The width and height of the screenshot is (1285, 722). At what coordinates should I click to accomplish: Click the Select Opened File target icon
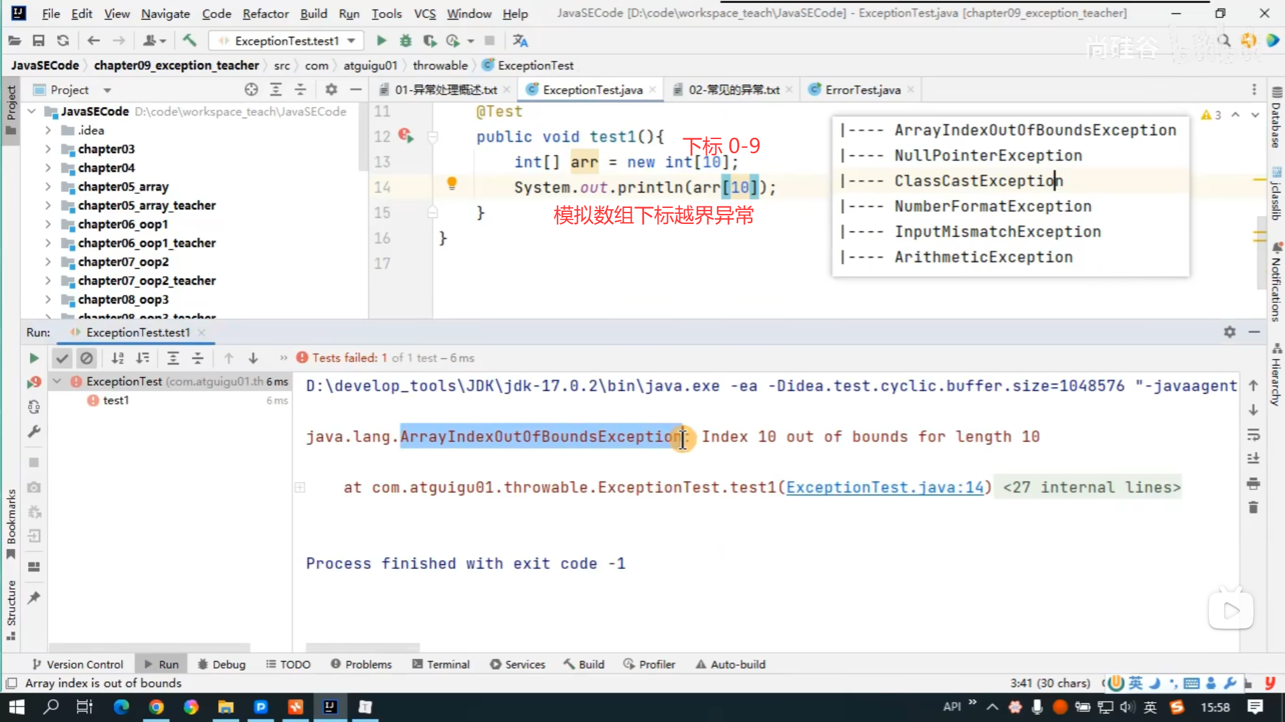[x=251, y=90]
